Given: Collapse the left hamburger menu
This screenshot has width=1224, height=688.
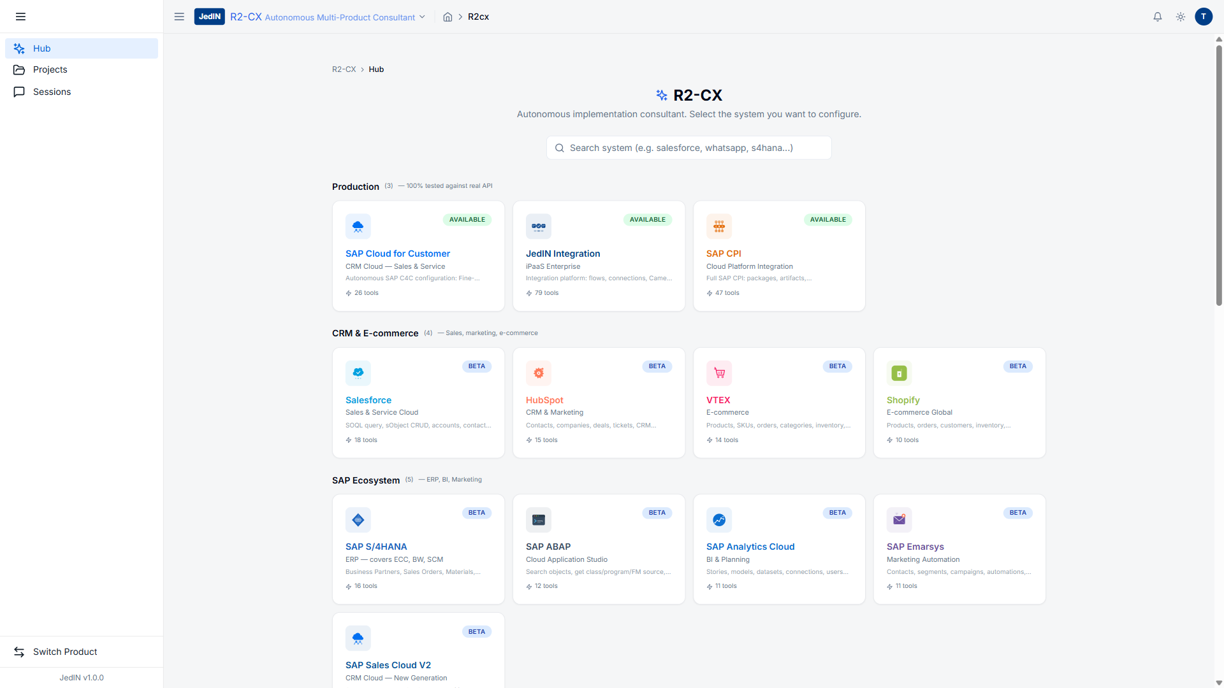Looking at the screenshot, I should (20, 17).
